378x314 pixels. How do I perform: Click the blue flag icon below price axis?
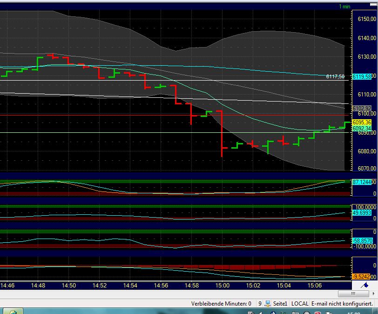click(365, 285)
